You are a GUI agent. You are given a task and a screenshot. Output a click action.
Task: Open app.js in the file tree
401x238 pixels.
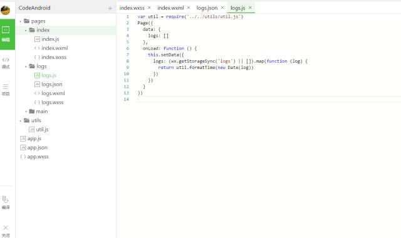[34, 138]
